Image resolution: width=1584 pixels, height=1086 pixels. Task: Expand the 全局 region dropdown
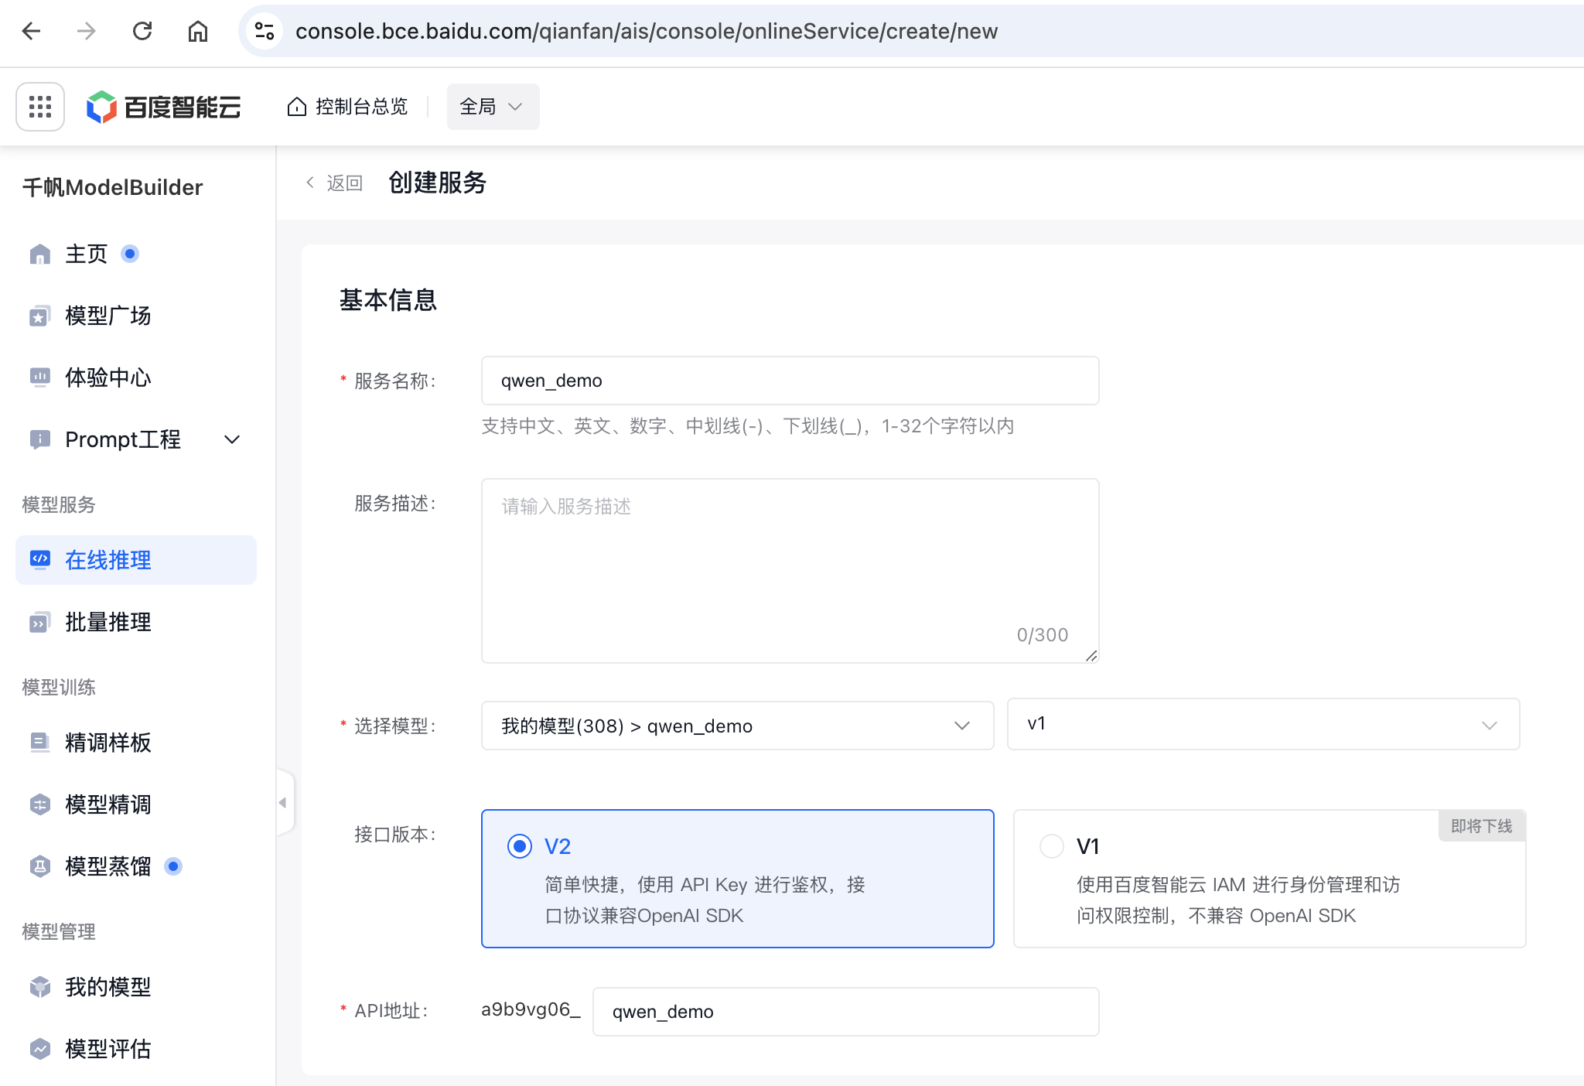(493, 107)
